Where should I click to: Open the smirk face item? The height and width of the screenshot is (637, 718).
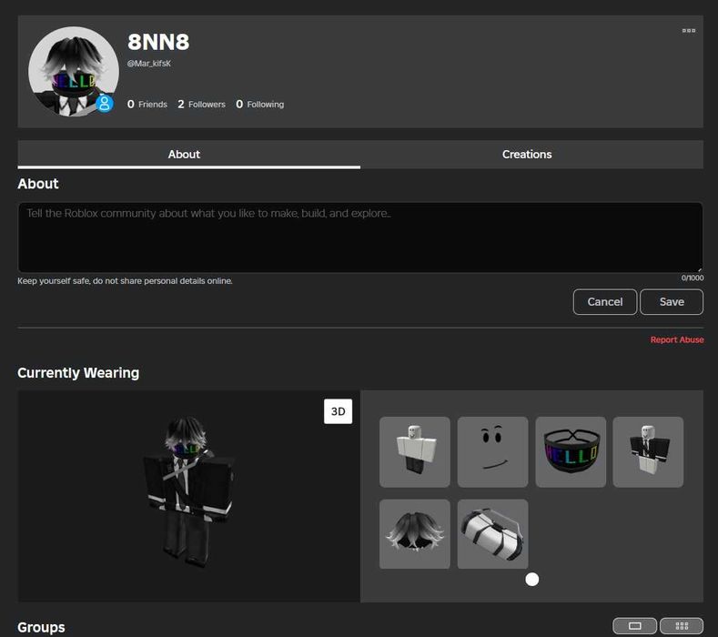[492, 451]
